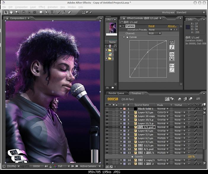Select the Zoom magnifier tool
This screenshot has width=208, height=174.
pos(17,12)
